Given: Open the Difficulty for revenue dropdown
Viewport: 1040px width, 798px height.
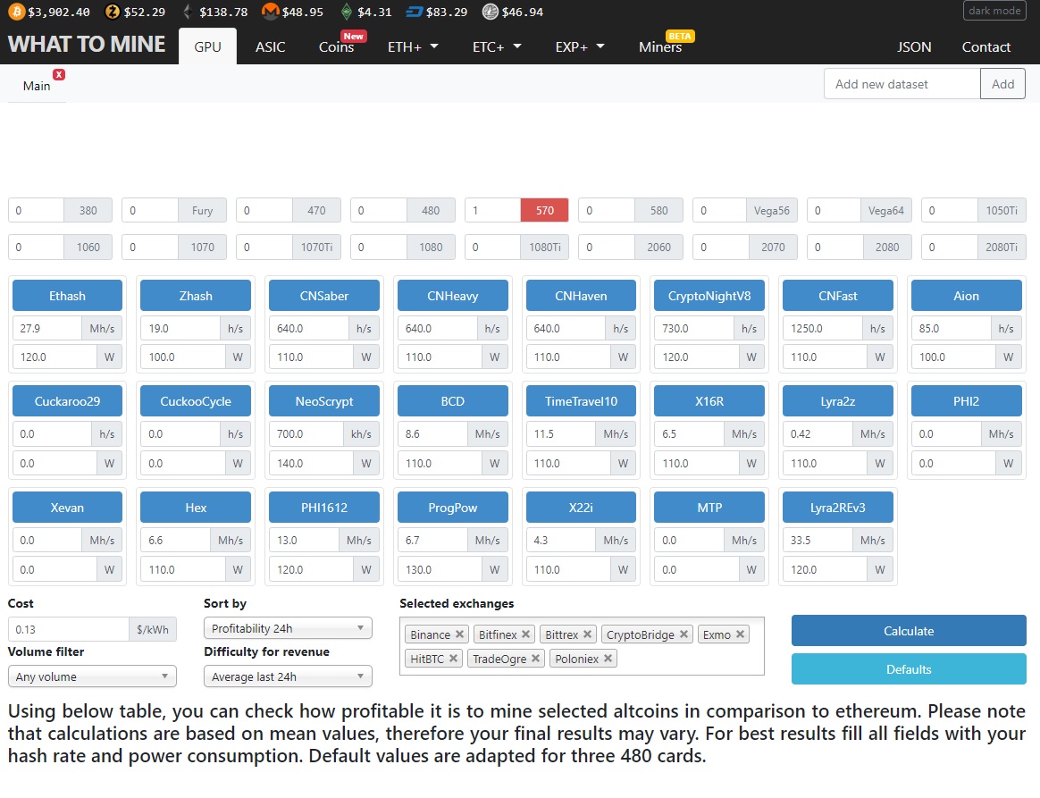Looking at the screenshot, I should 288,676.
